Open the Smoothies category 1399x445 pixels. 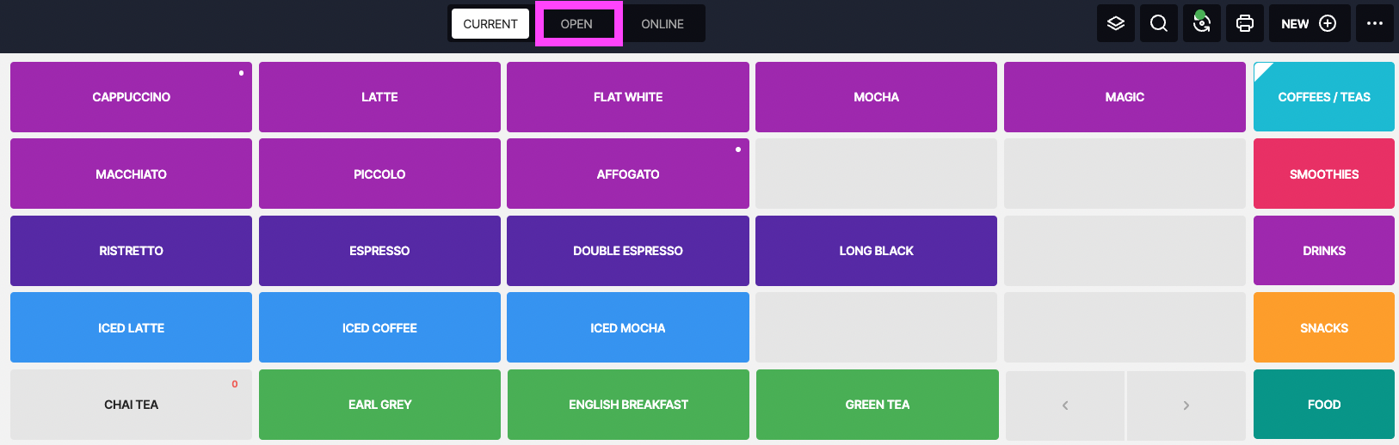pos(1323,174)
